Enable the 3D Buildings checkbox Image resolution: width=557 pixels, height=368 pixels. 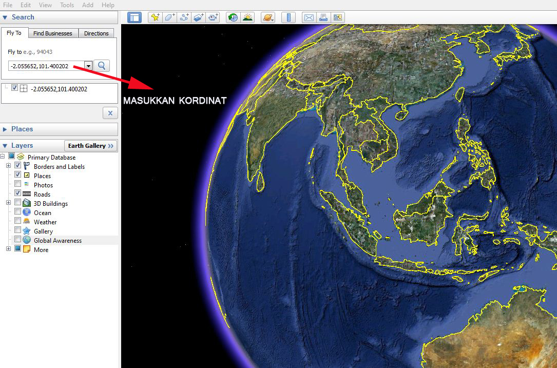(17, 202)
